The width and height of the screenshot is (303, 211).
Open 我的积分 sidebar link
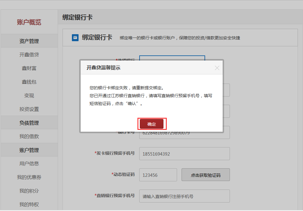pos(29,191)
